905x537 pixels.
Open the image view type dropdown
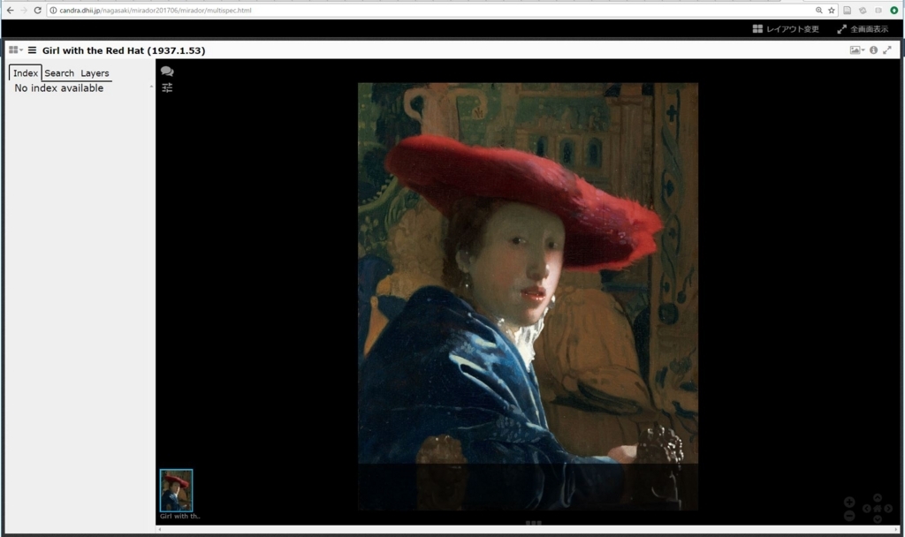coord(857,50)
